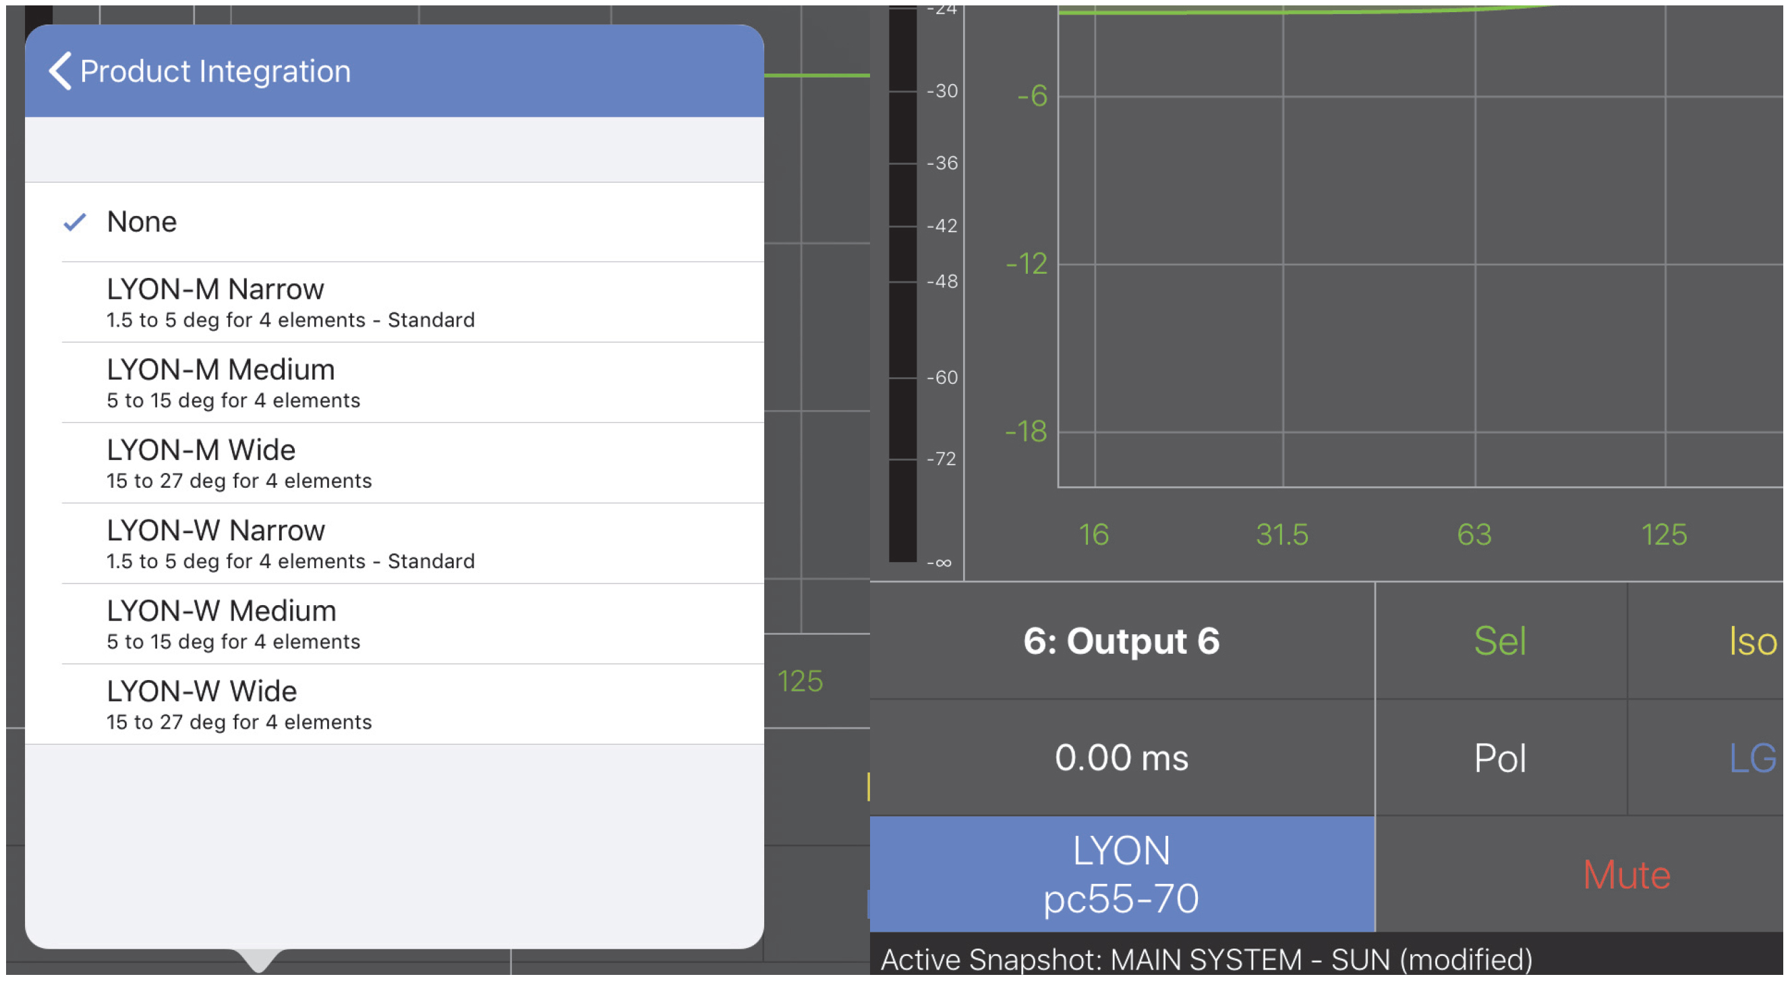Mute Output 6

coord(1580,874)
